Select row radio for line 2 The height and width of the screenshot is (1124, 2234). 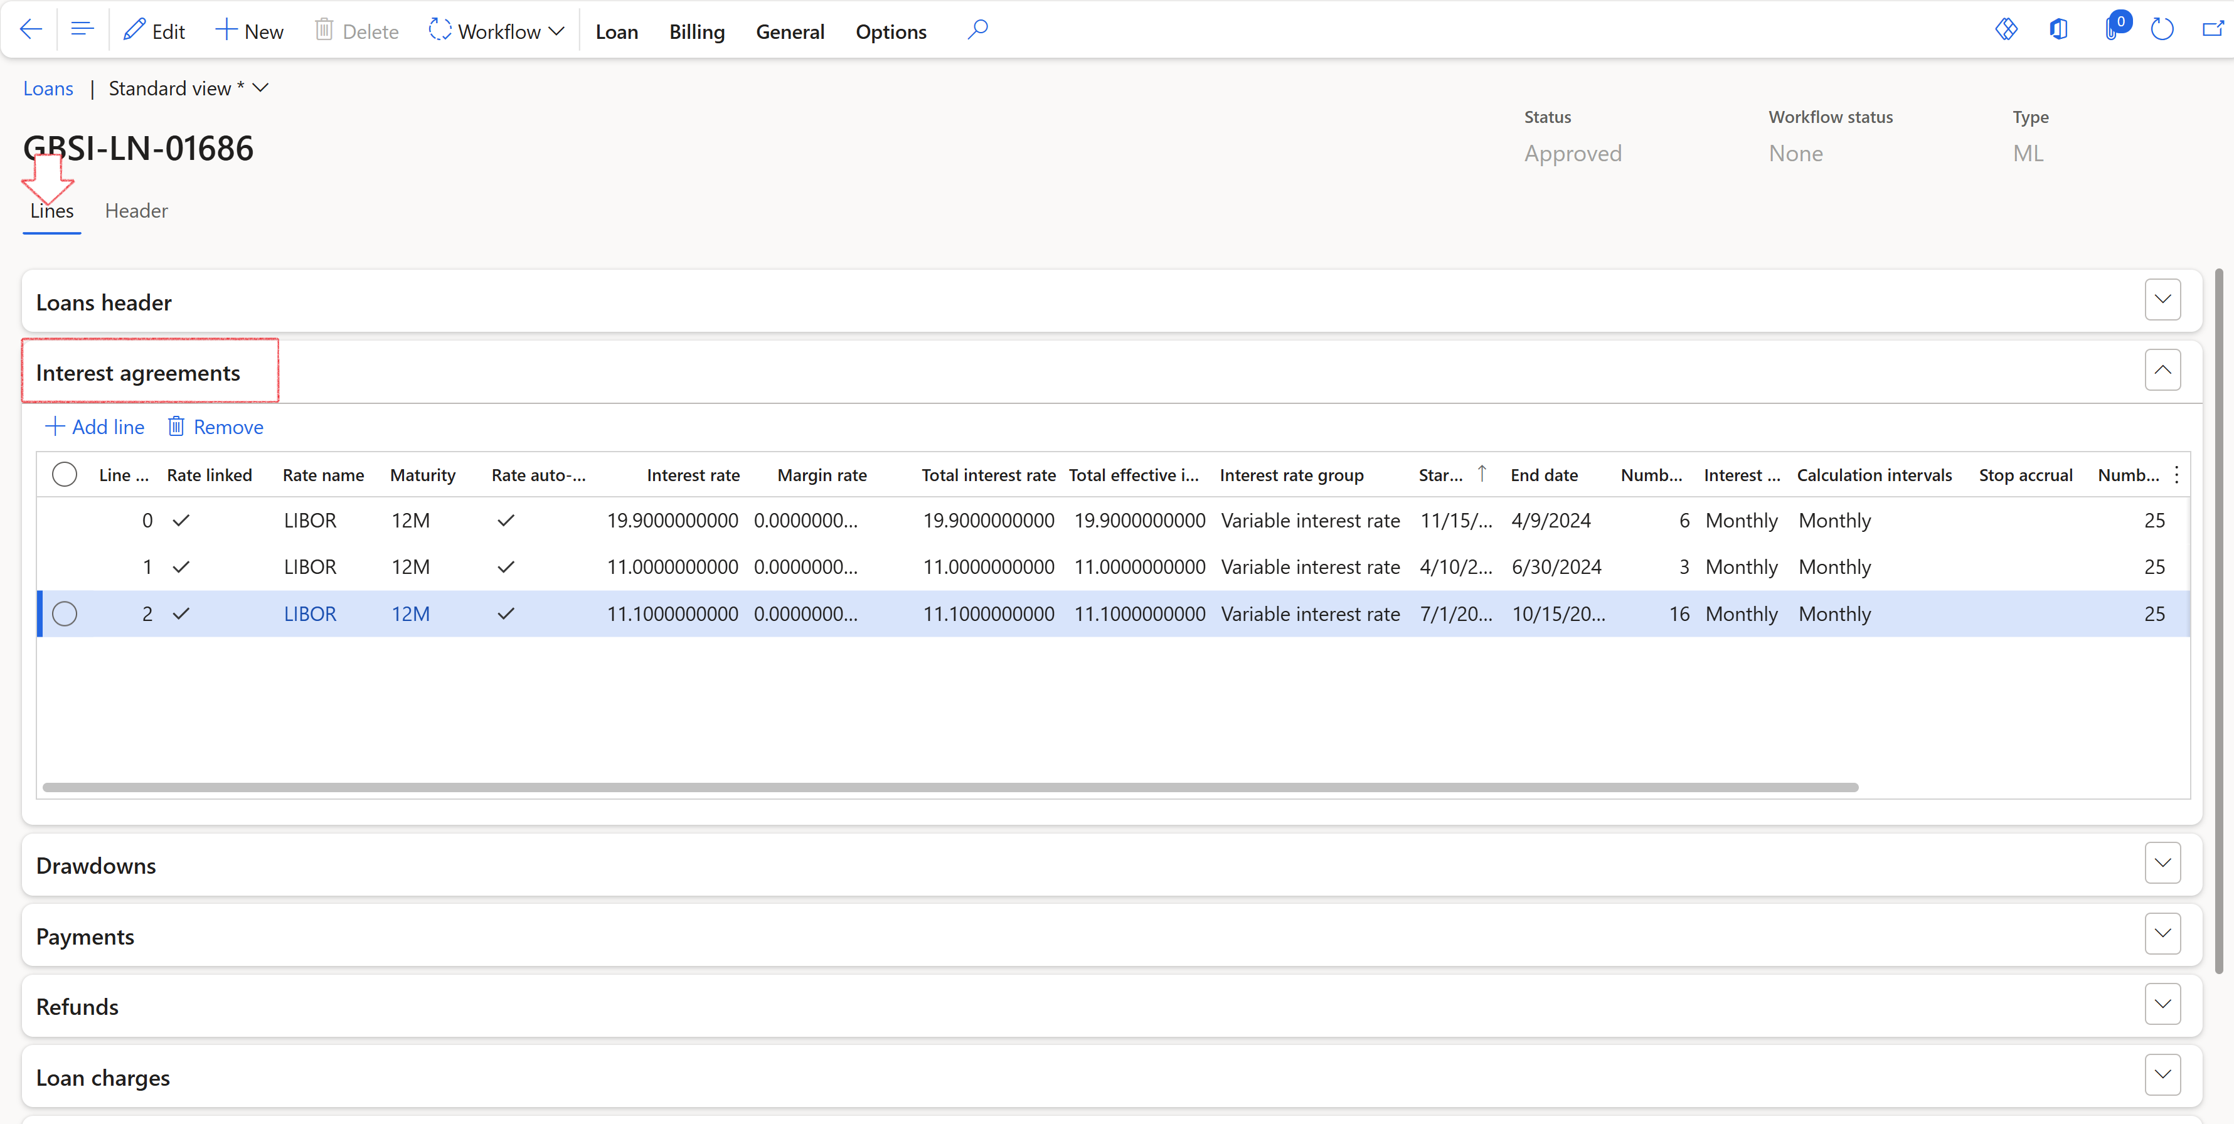pos(64,613)
